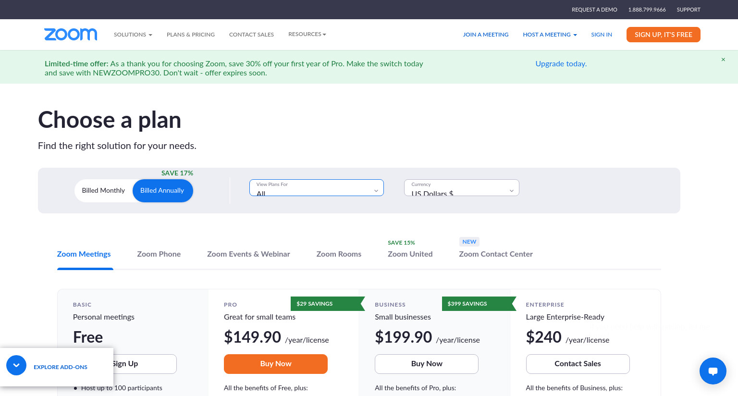Close the limited-time offer banner

click(723, 60)
